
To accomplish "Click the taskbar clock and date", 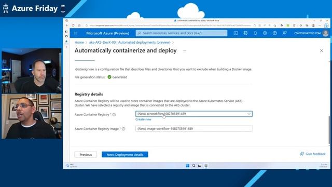I will [x=324, y=166].
